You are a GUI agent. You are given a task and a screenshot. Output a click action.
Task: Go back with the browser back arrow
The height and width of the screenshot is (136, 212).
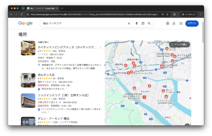(11, 14)
